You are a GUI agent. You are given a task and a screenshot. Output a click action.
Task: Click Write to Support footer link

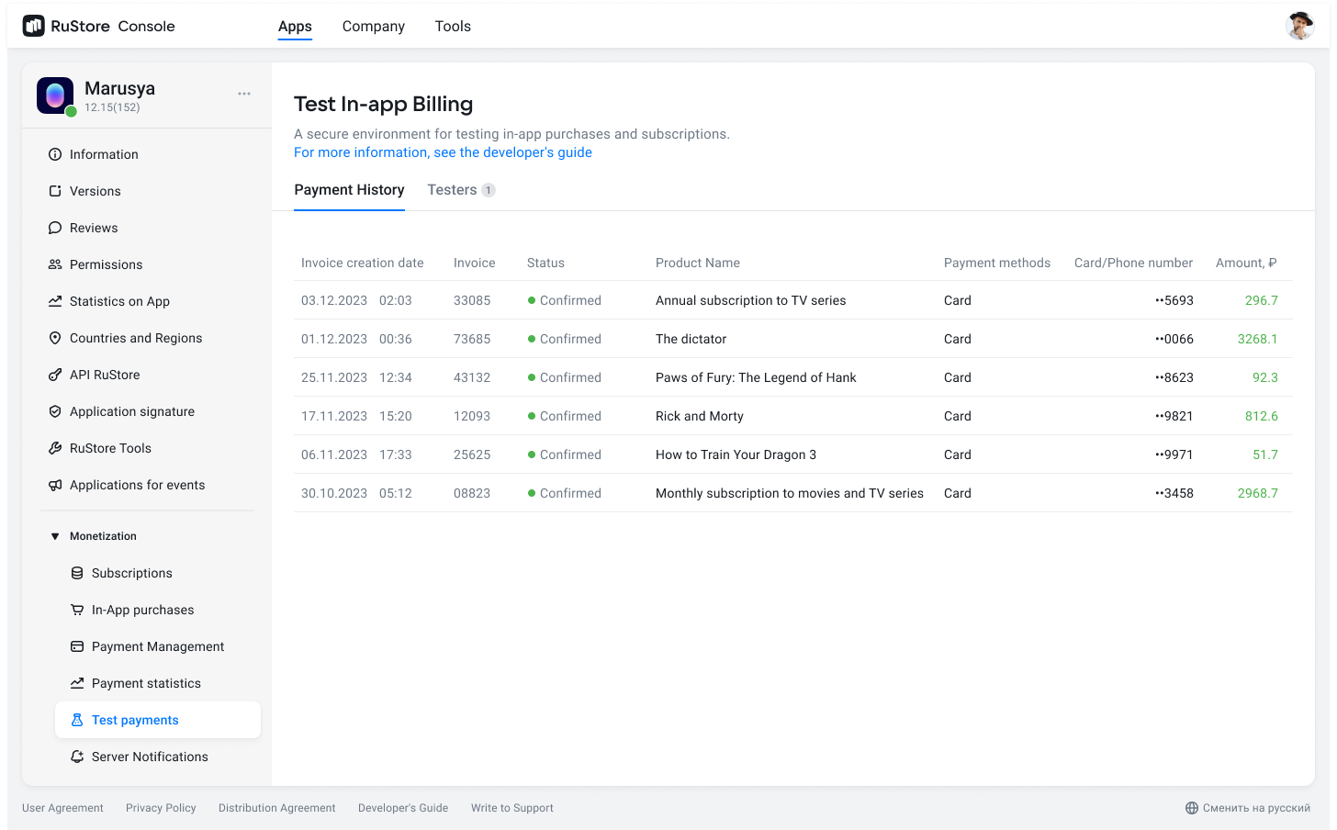click(512, 808)
